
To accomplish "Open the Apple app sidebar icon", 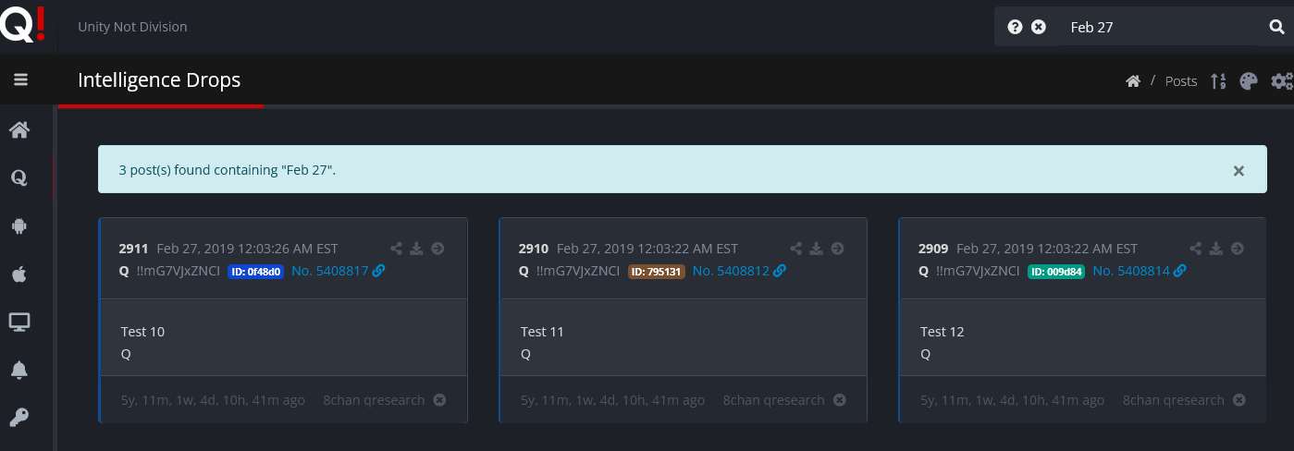I will tap(18, 274).
